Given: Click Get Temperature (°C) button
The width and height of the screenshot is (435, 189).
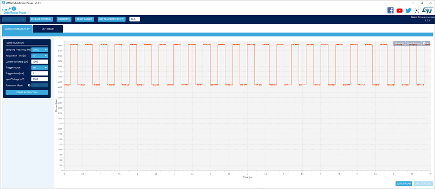Looking at the screenshot, I should click(x=112, y=19).
